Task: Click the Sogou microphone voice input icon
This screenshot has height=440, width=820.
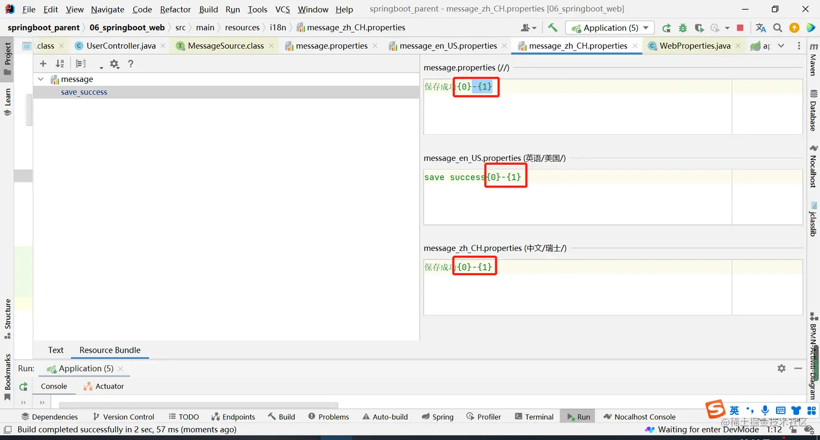Action: [x=765, y=410]
